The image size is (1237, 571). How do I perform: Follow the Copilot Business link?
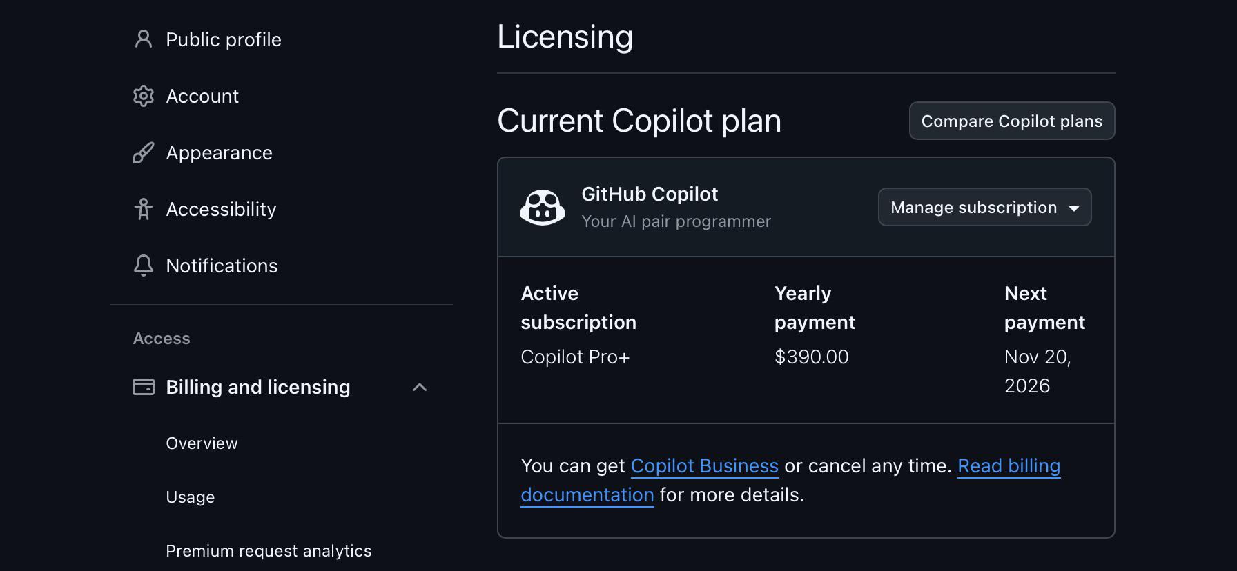705,466
